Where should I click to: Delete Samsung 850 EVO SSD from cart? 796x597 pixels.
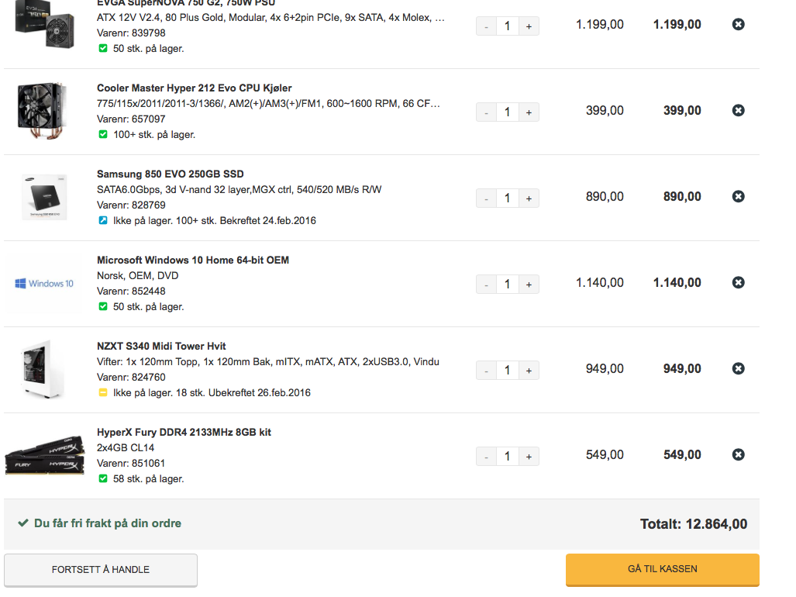(x=739, y=197)
